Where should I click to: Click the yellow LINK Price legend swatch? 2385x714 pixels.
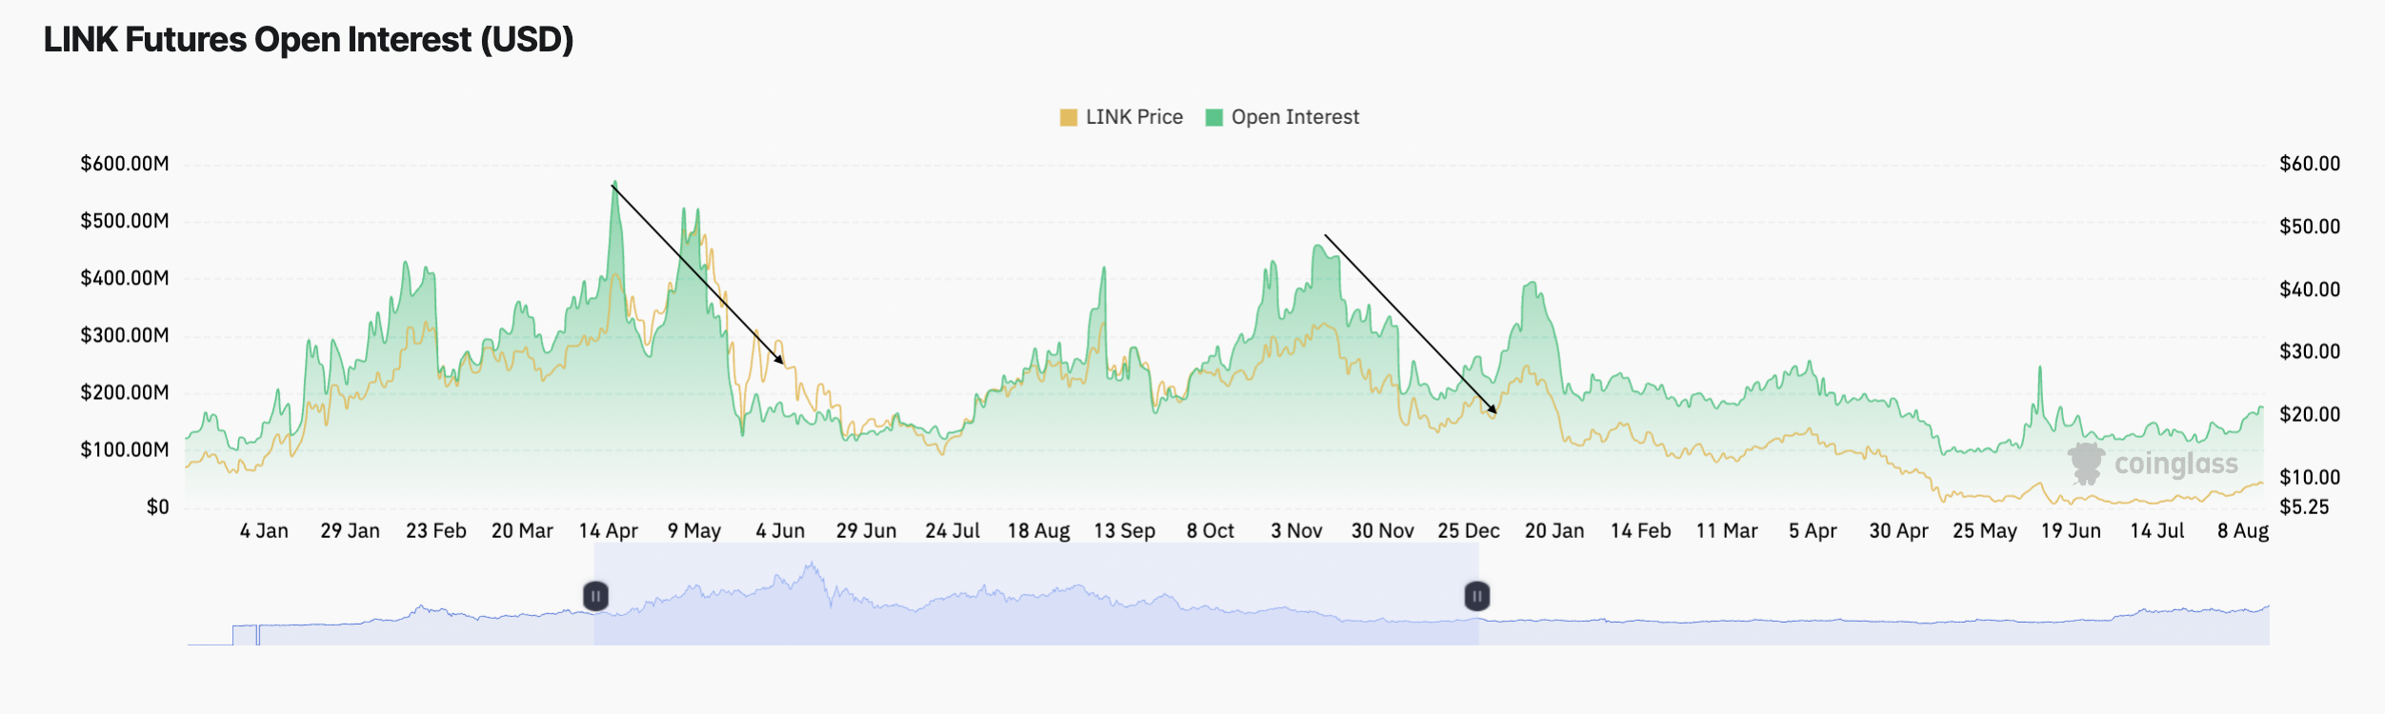tap(1068, 117)
